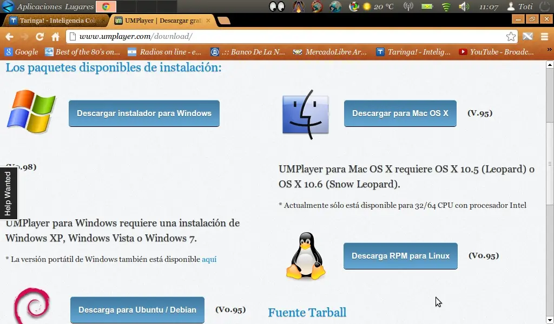Click the globe icon in top panel
This screenshot has height=324, width=554.
point(335,6)
